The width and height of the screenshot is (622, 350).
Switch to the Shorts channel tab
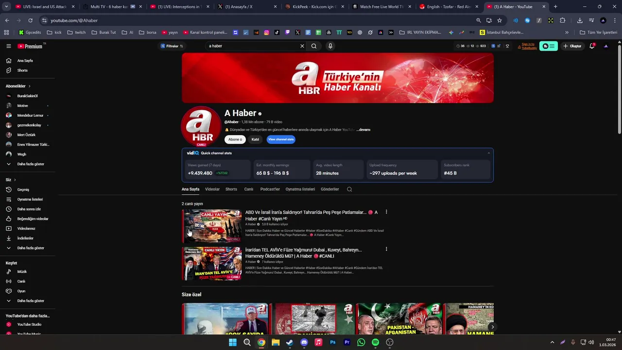coord(231,189)
